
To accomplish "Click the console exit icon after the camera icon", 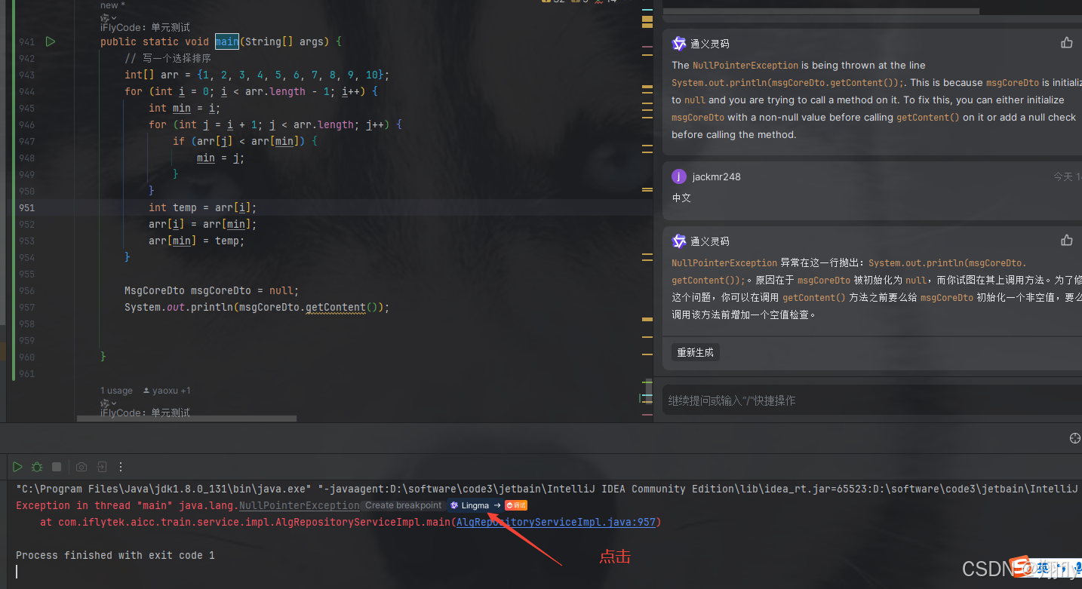I will (x=102, y=467).
